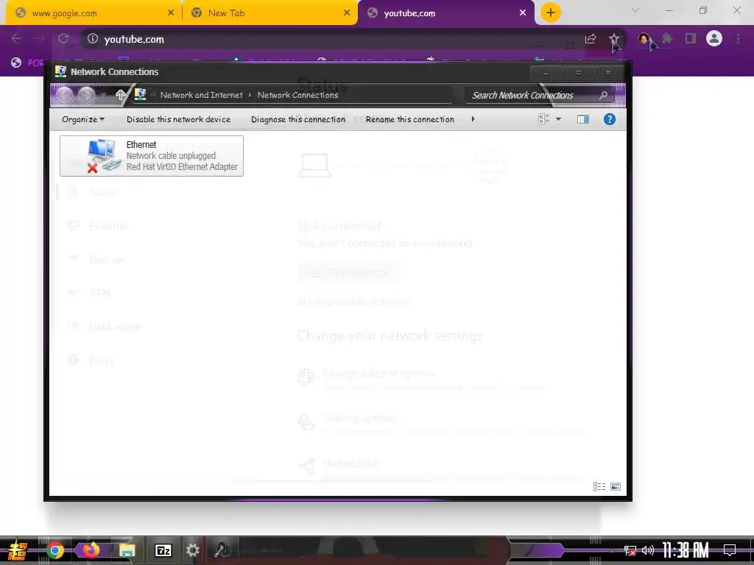Switch to details view icon in status bar
The height and width of the screenshot is (565, 754).
(599, 487)
